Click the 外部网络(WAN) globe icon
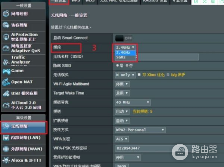224x167 pixels. tap(6, 149)
